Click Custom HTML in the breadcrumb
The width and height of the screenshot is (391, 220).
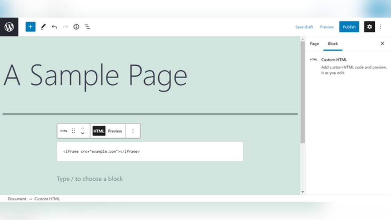pos(47,199)
